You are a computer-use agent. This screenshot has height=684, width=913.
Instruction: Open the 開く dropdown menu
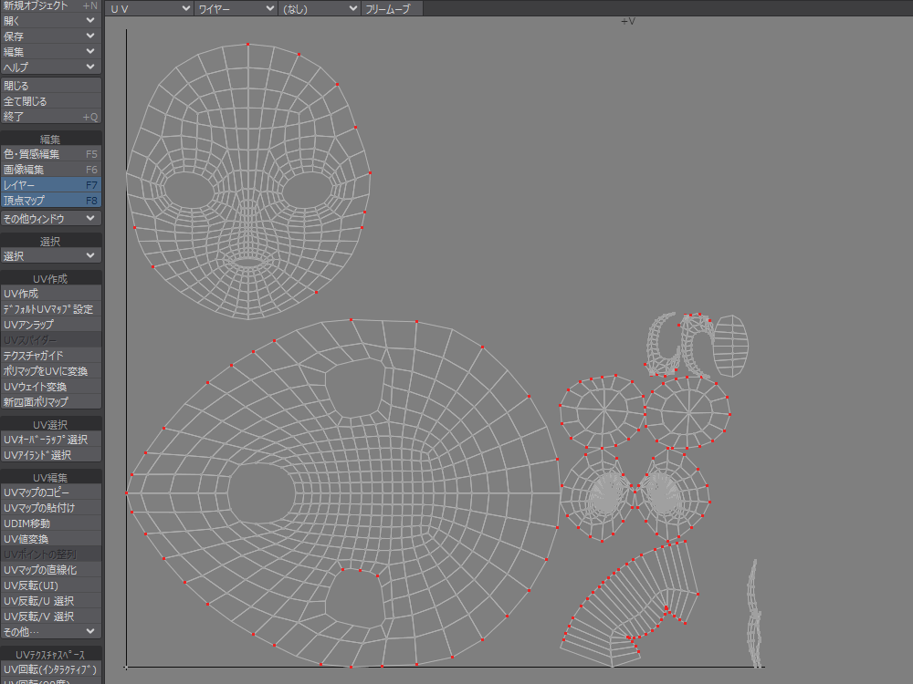click(x=50, y=21)
